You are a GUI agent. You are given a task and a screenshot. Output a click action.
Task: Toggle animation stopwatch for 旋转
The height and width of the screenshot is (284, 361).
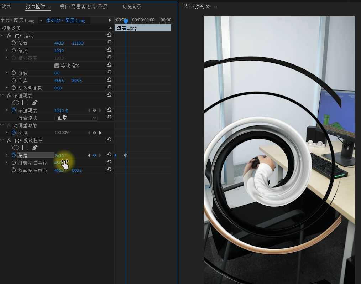click(x=14, y=73)
